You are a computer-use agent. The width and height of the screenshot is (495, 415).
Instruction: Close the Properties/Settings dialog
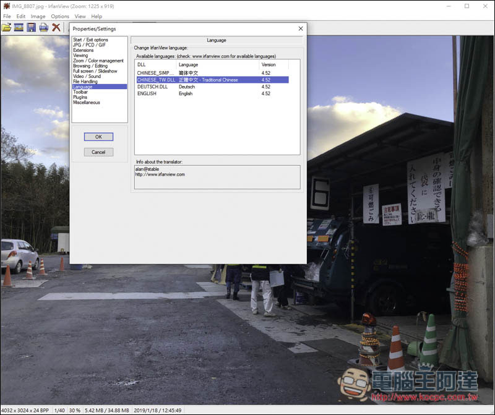tap(301, 28)
